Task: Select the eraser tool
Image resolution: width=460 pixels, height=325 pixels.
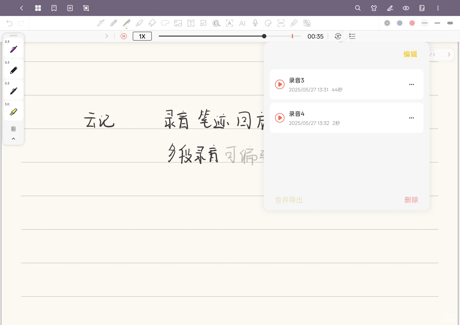Action: click(x=152, y=23)
